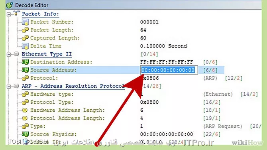Viewport: 267px width, 150px height.
Task: Click the Protocol Address Length value 4
Action: pyautogui.click(x=142, y=118)
